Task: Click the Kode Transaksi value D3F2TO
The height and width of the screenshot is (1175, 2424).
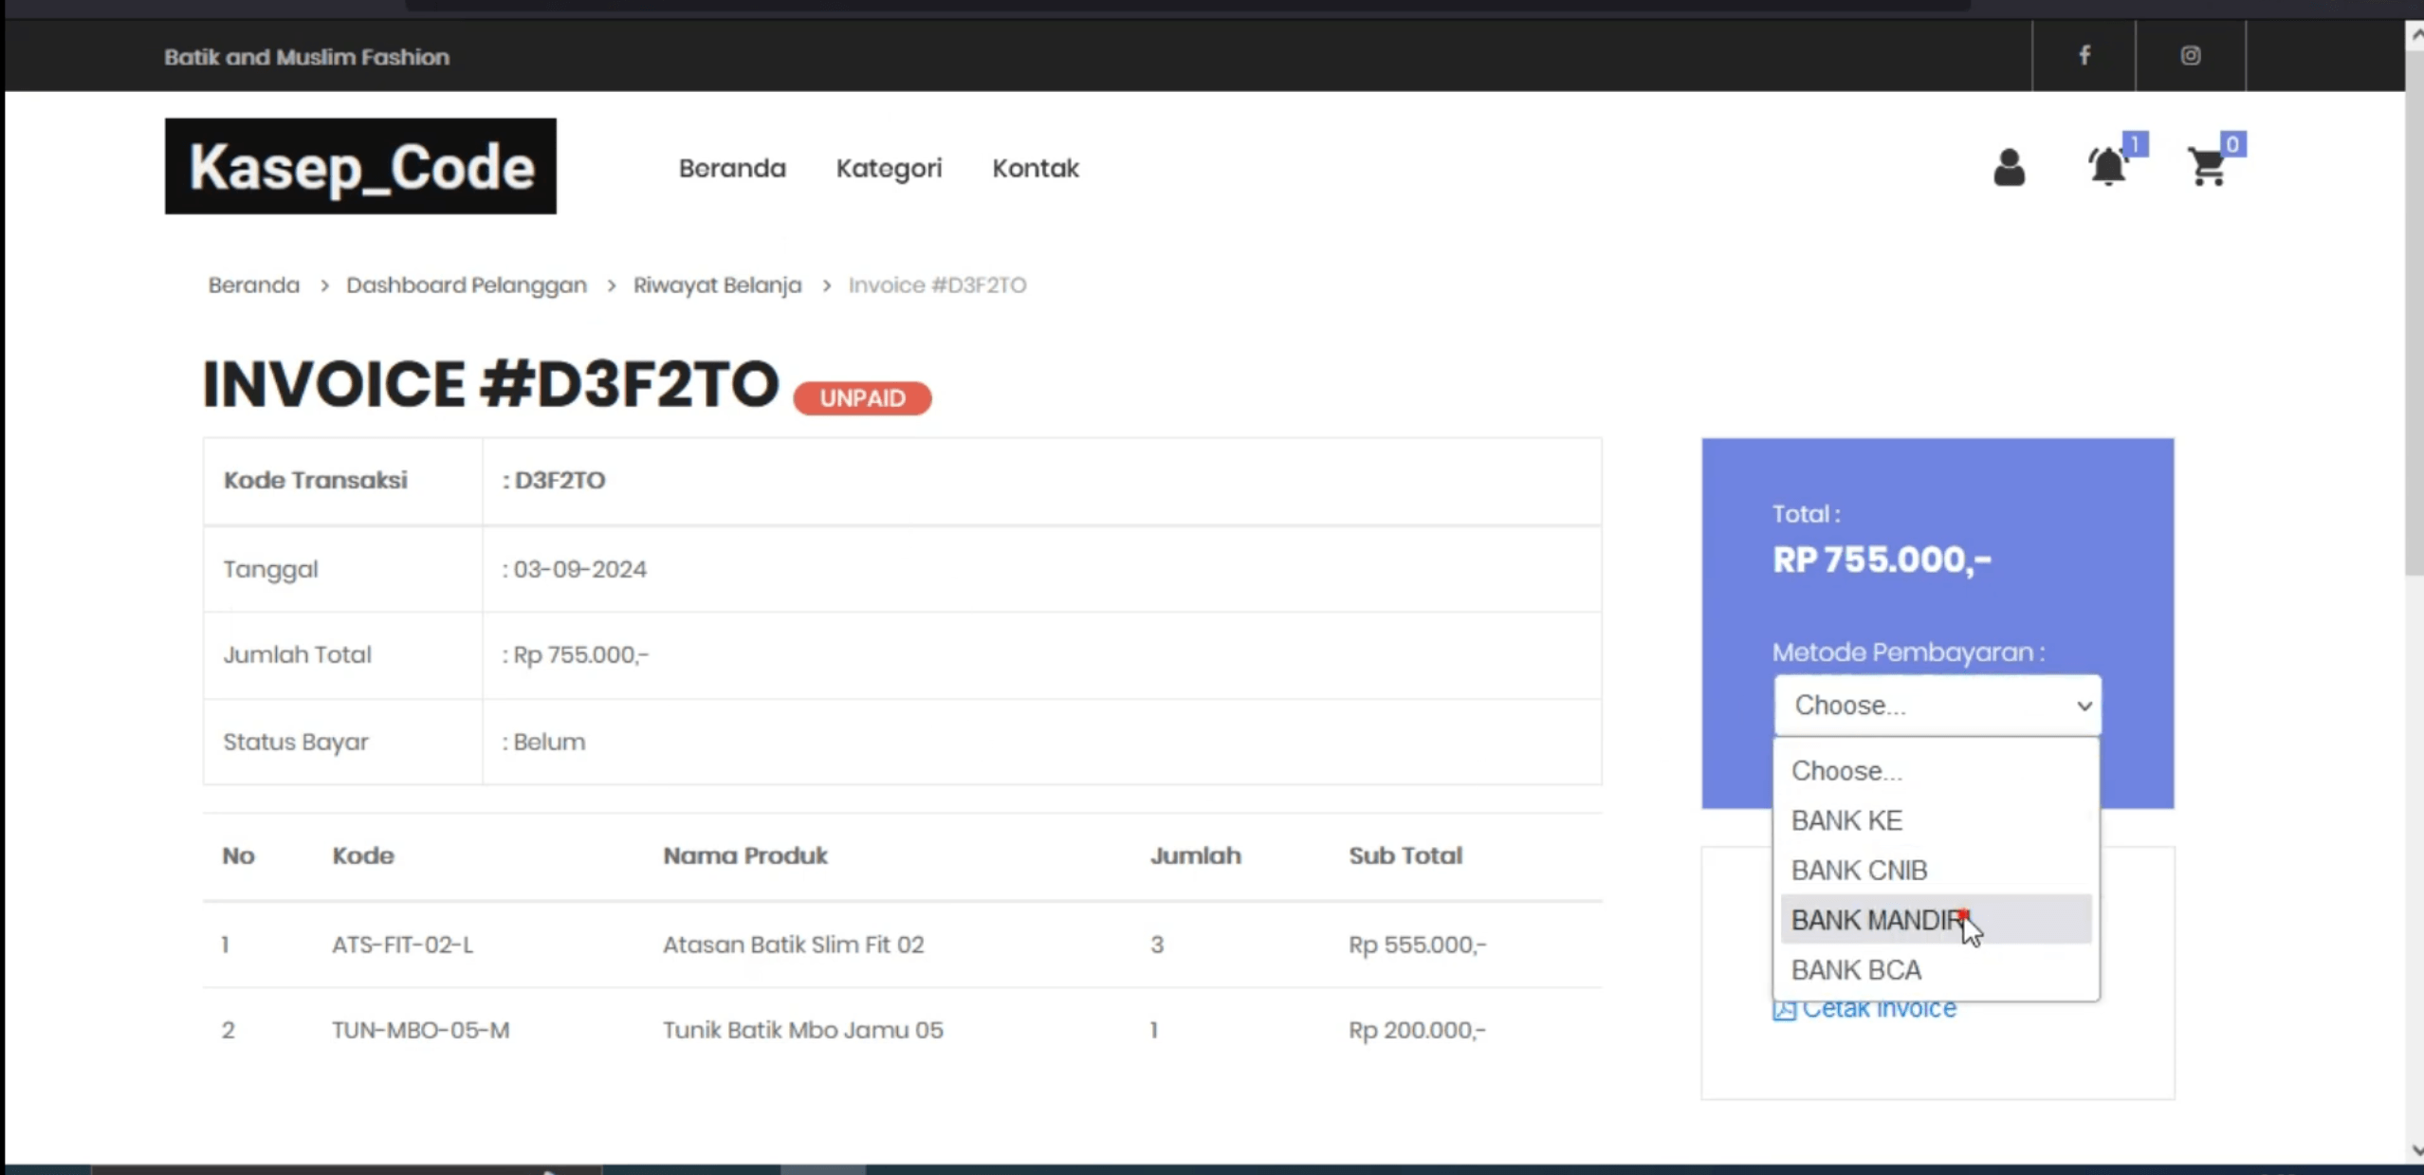Action: click(560, 481)
